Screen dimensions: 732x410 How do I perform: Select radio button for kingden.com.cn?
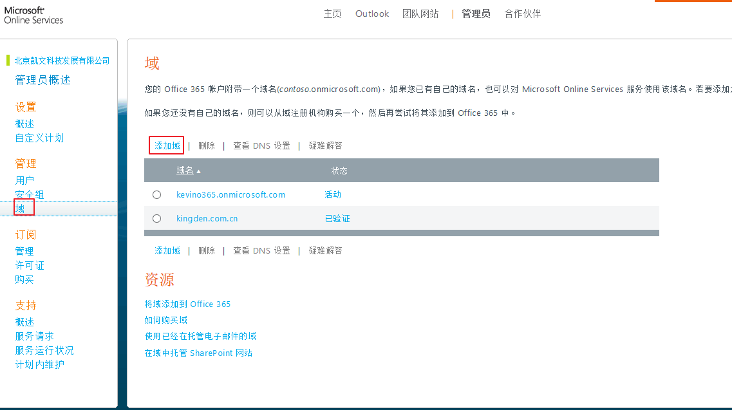[x=157, y=219]
